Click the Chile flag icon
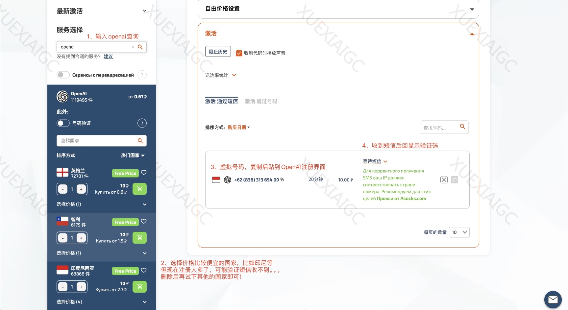 62,221
